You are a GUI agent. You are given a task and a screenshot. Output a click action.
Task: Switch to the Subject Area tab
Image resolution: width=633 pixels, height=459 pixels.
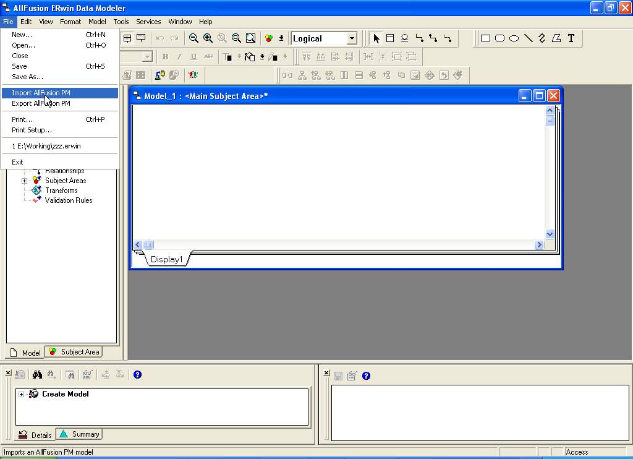(74, 352)
